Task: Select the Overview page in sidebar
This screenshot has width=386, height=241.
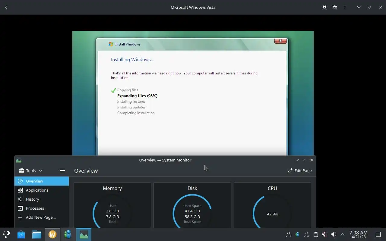Action: [x=42, y=181]
